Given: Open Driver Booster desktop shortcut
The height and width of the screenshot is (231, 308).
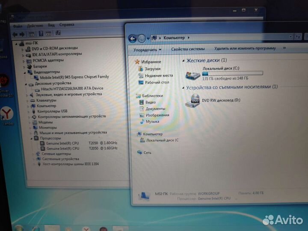Looking at the screenshot, I should click(x=5, y=86).
